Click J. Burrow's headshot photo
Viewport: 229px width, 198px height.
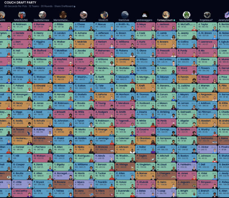tap(50, 28)
